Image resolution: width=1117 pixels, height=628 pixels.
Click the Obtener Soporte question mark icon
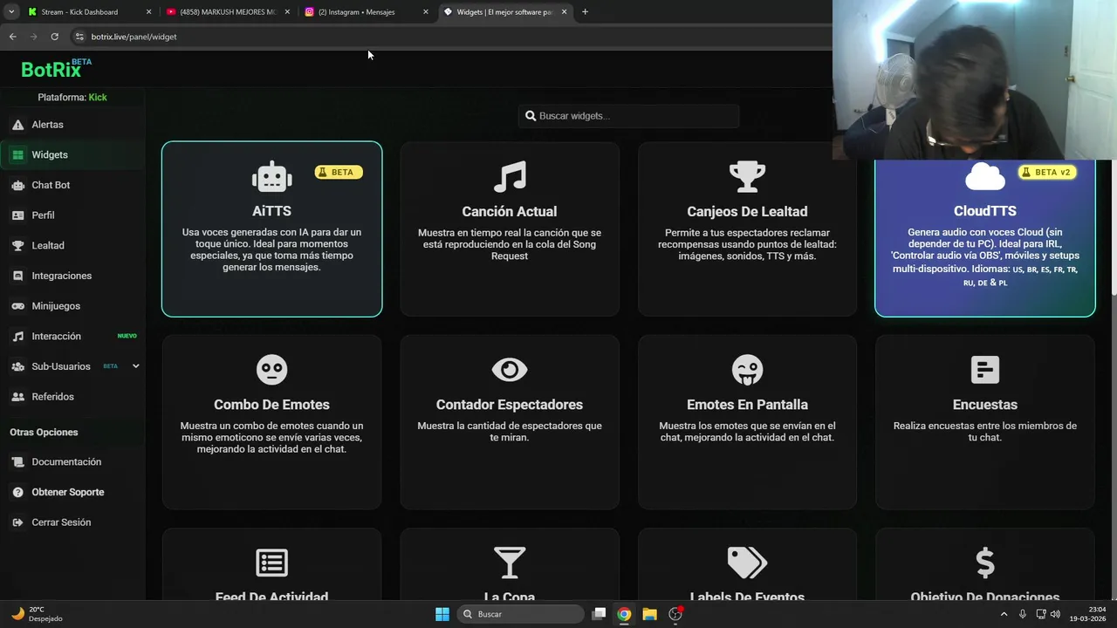click(17, 493)
